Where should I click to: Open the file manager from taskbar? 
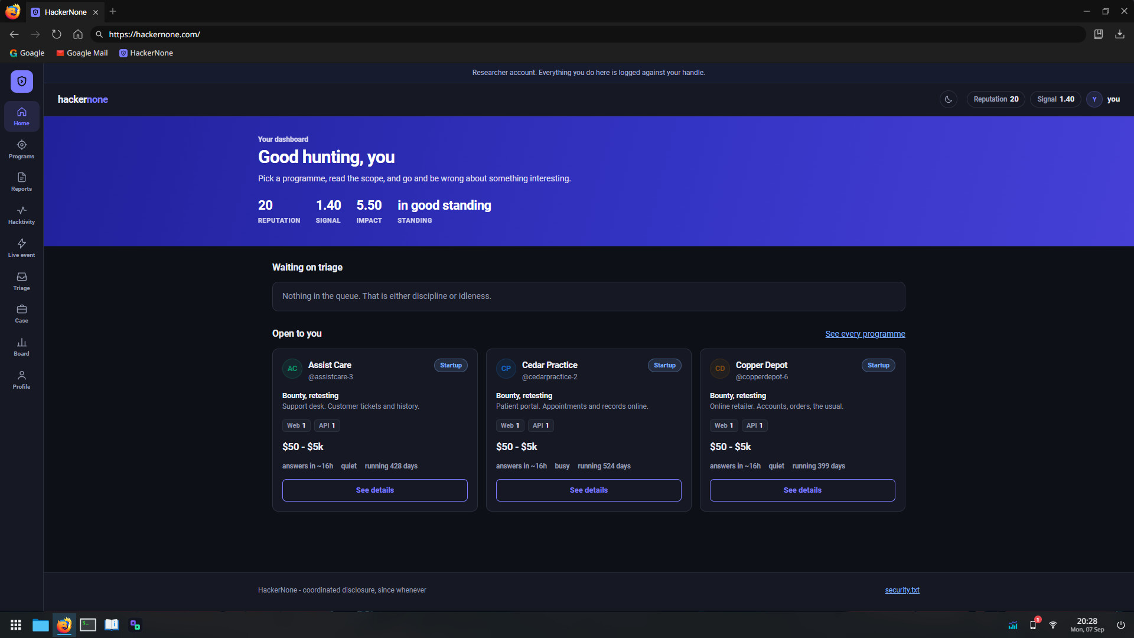click(41, 625)
